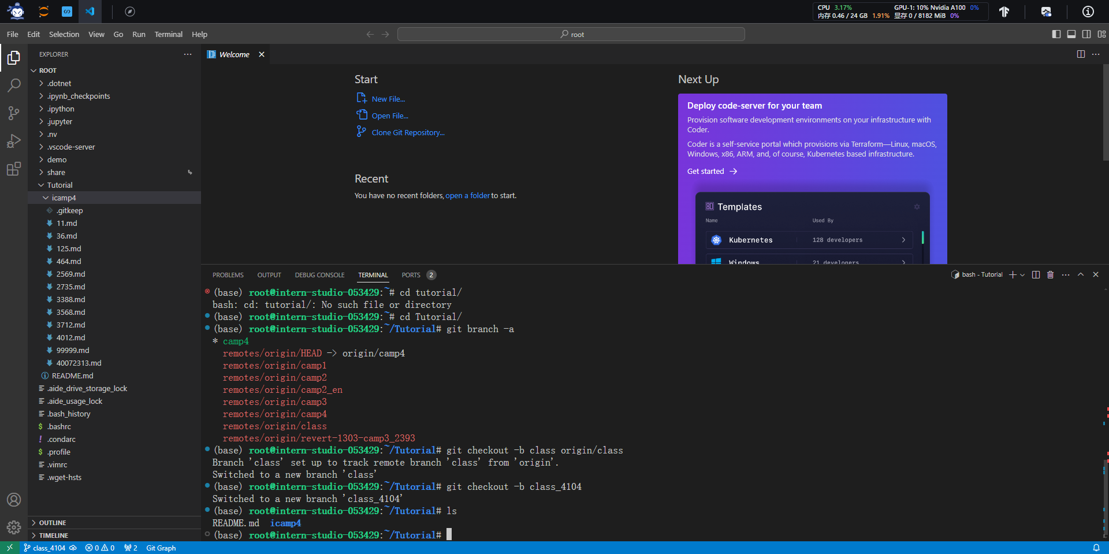Switch to the PROBLEMS panel tab

pos(228,275)
